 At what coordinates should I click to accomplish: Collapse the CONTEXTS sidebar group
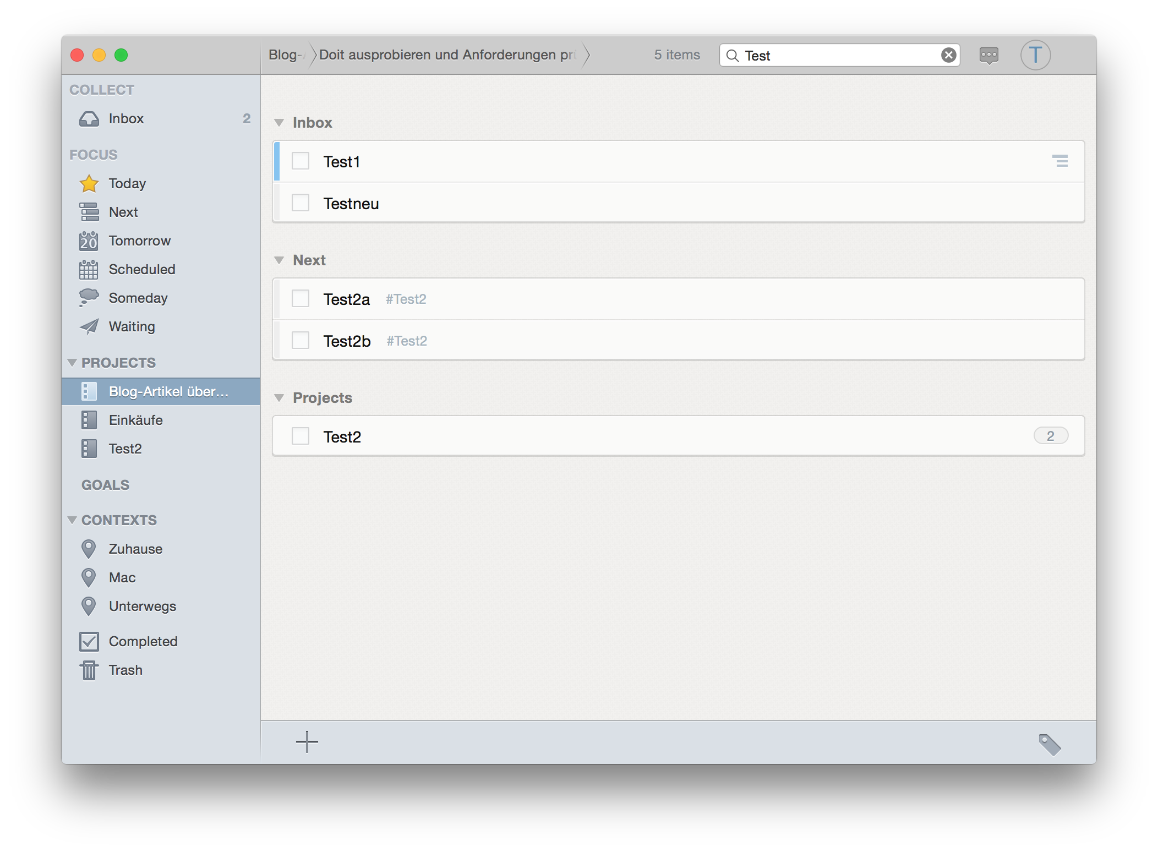pos(72,520)
